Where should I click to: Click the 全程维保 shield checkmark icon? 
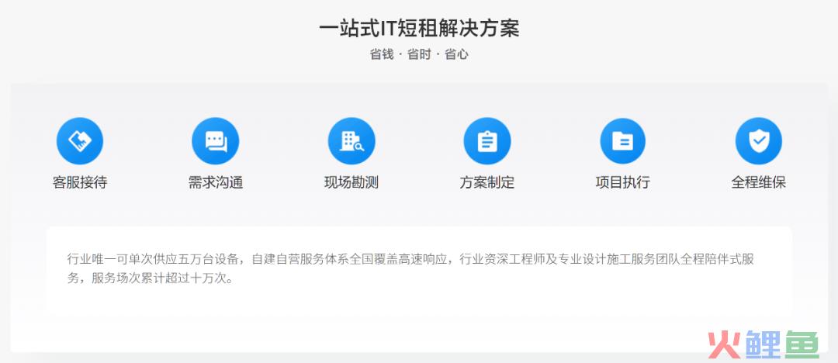tap(758, 141)
